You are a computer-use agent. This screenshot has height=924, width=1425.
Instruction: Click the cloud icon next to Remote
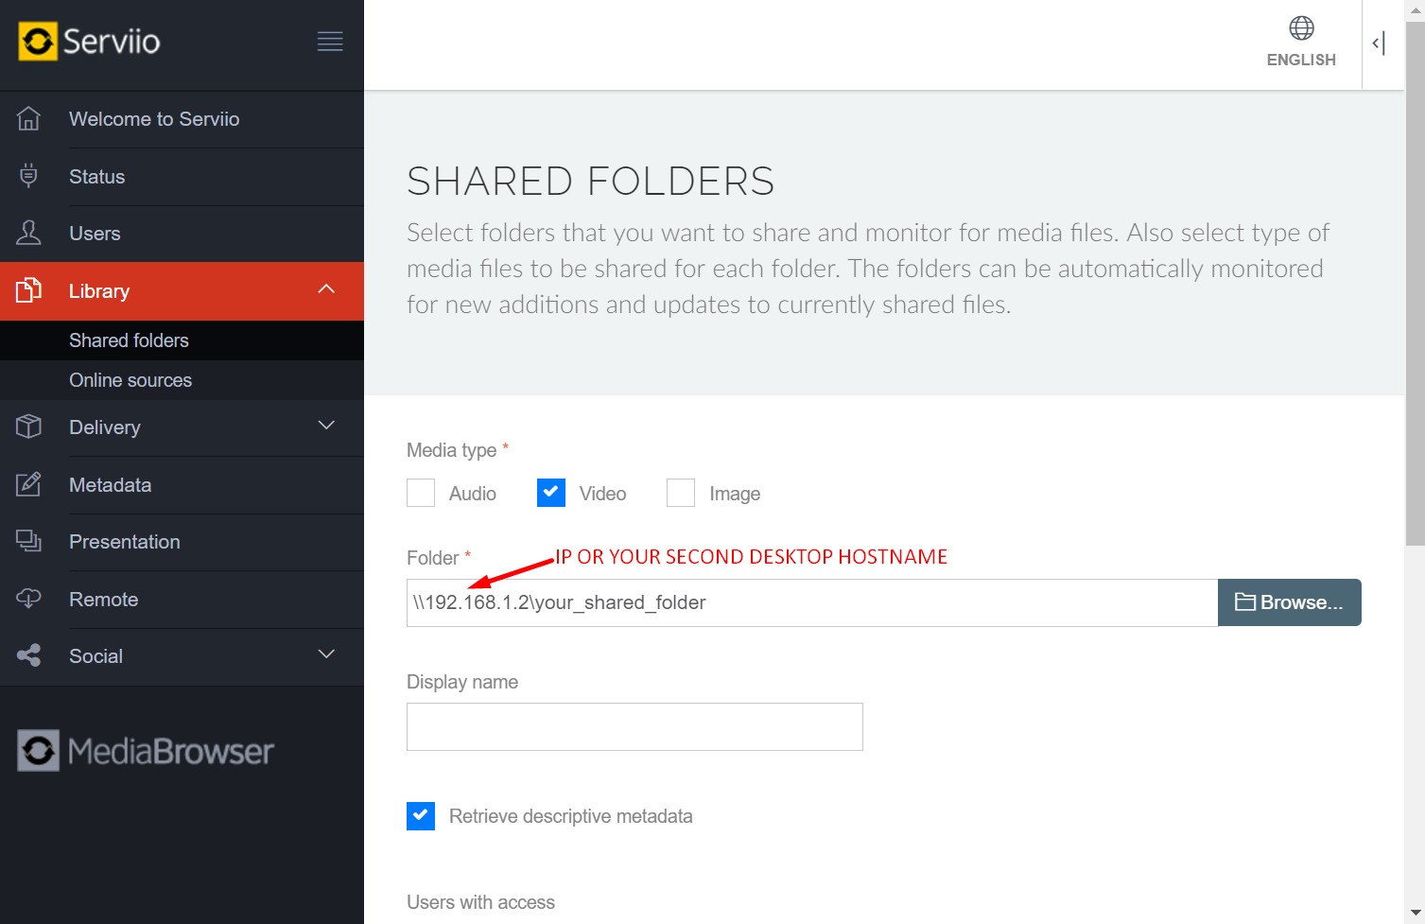28,599
